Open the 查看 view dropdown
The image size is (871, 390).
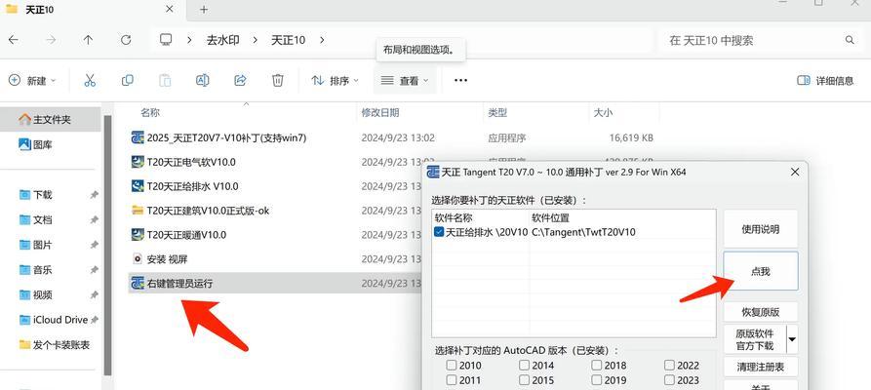coord(405,81)
